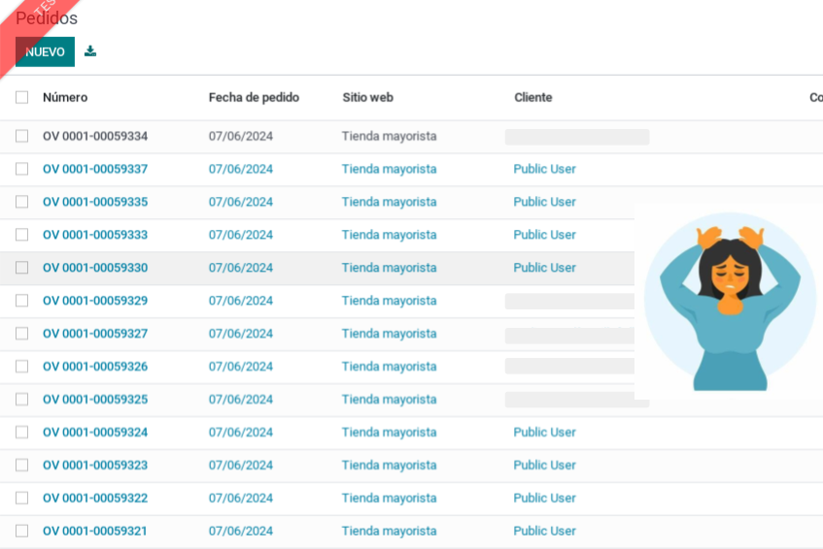823x549 pixels.
Task: Tick the checkbox for order OV 0001-00059321
Action: coord(22,531)
